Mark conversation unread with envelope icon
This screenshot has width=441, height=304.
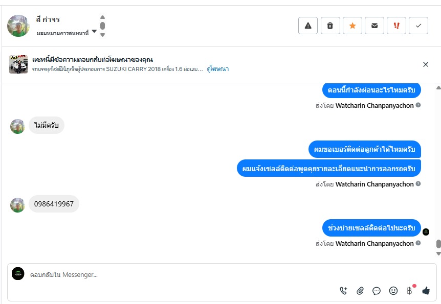pos(374,26)
